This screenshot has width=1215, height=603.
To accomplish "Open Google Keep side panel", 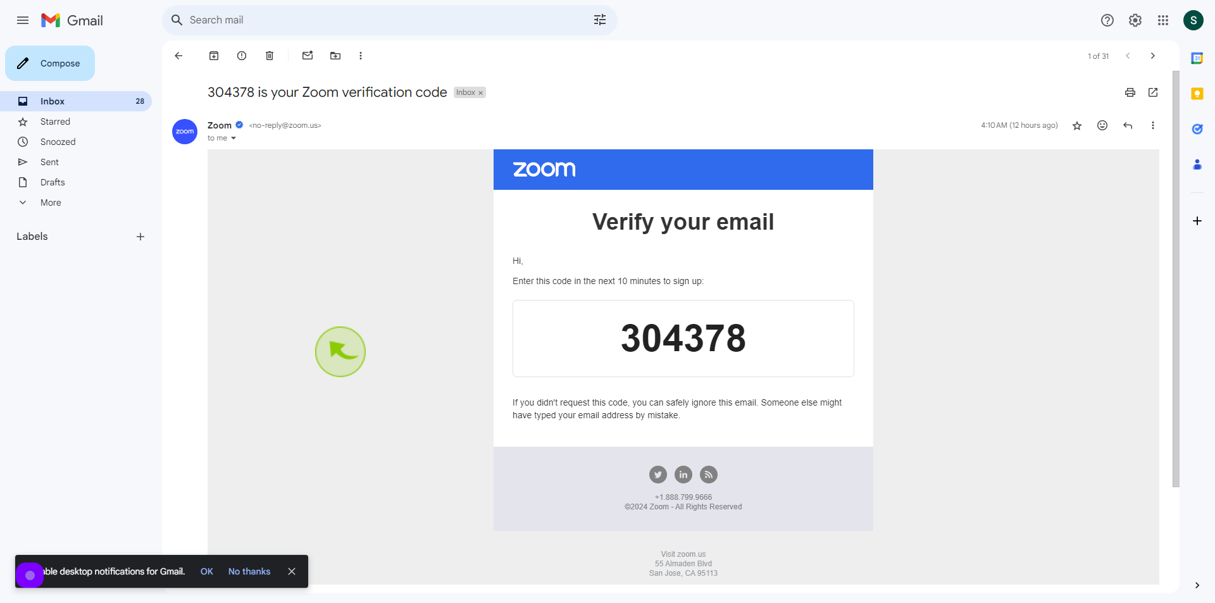I will [1197, 94].
